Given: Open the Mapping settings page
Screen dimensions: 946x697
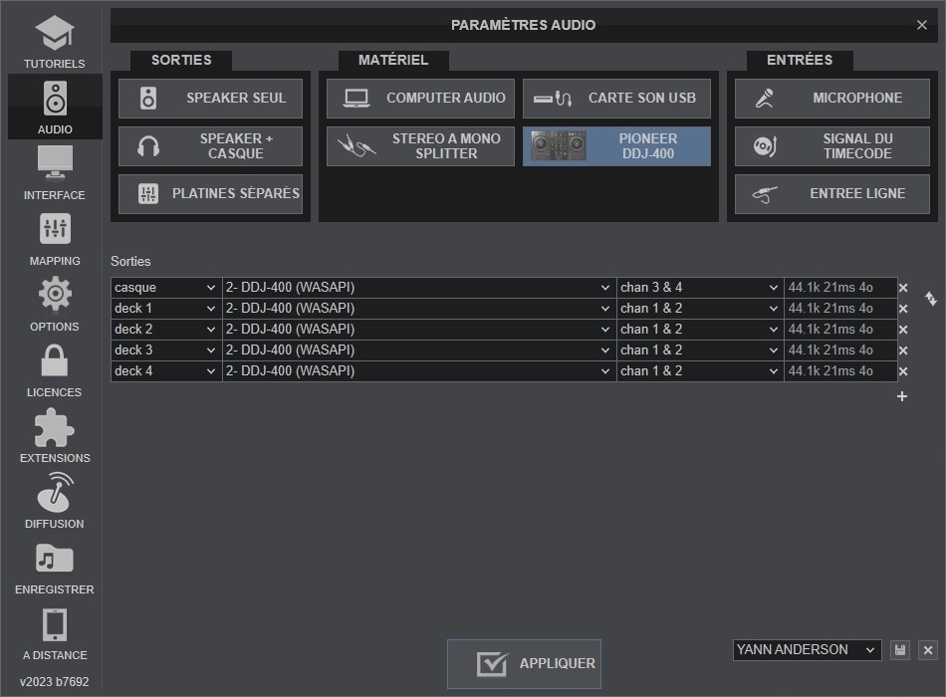Looking at the screenshot, I should coord(54,239).
